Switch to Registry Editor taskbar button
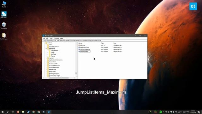202x114 pixels. pyautogui.click(x=49, y=112)
